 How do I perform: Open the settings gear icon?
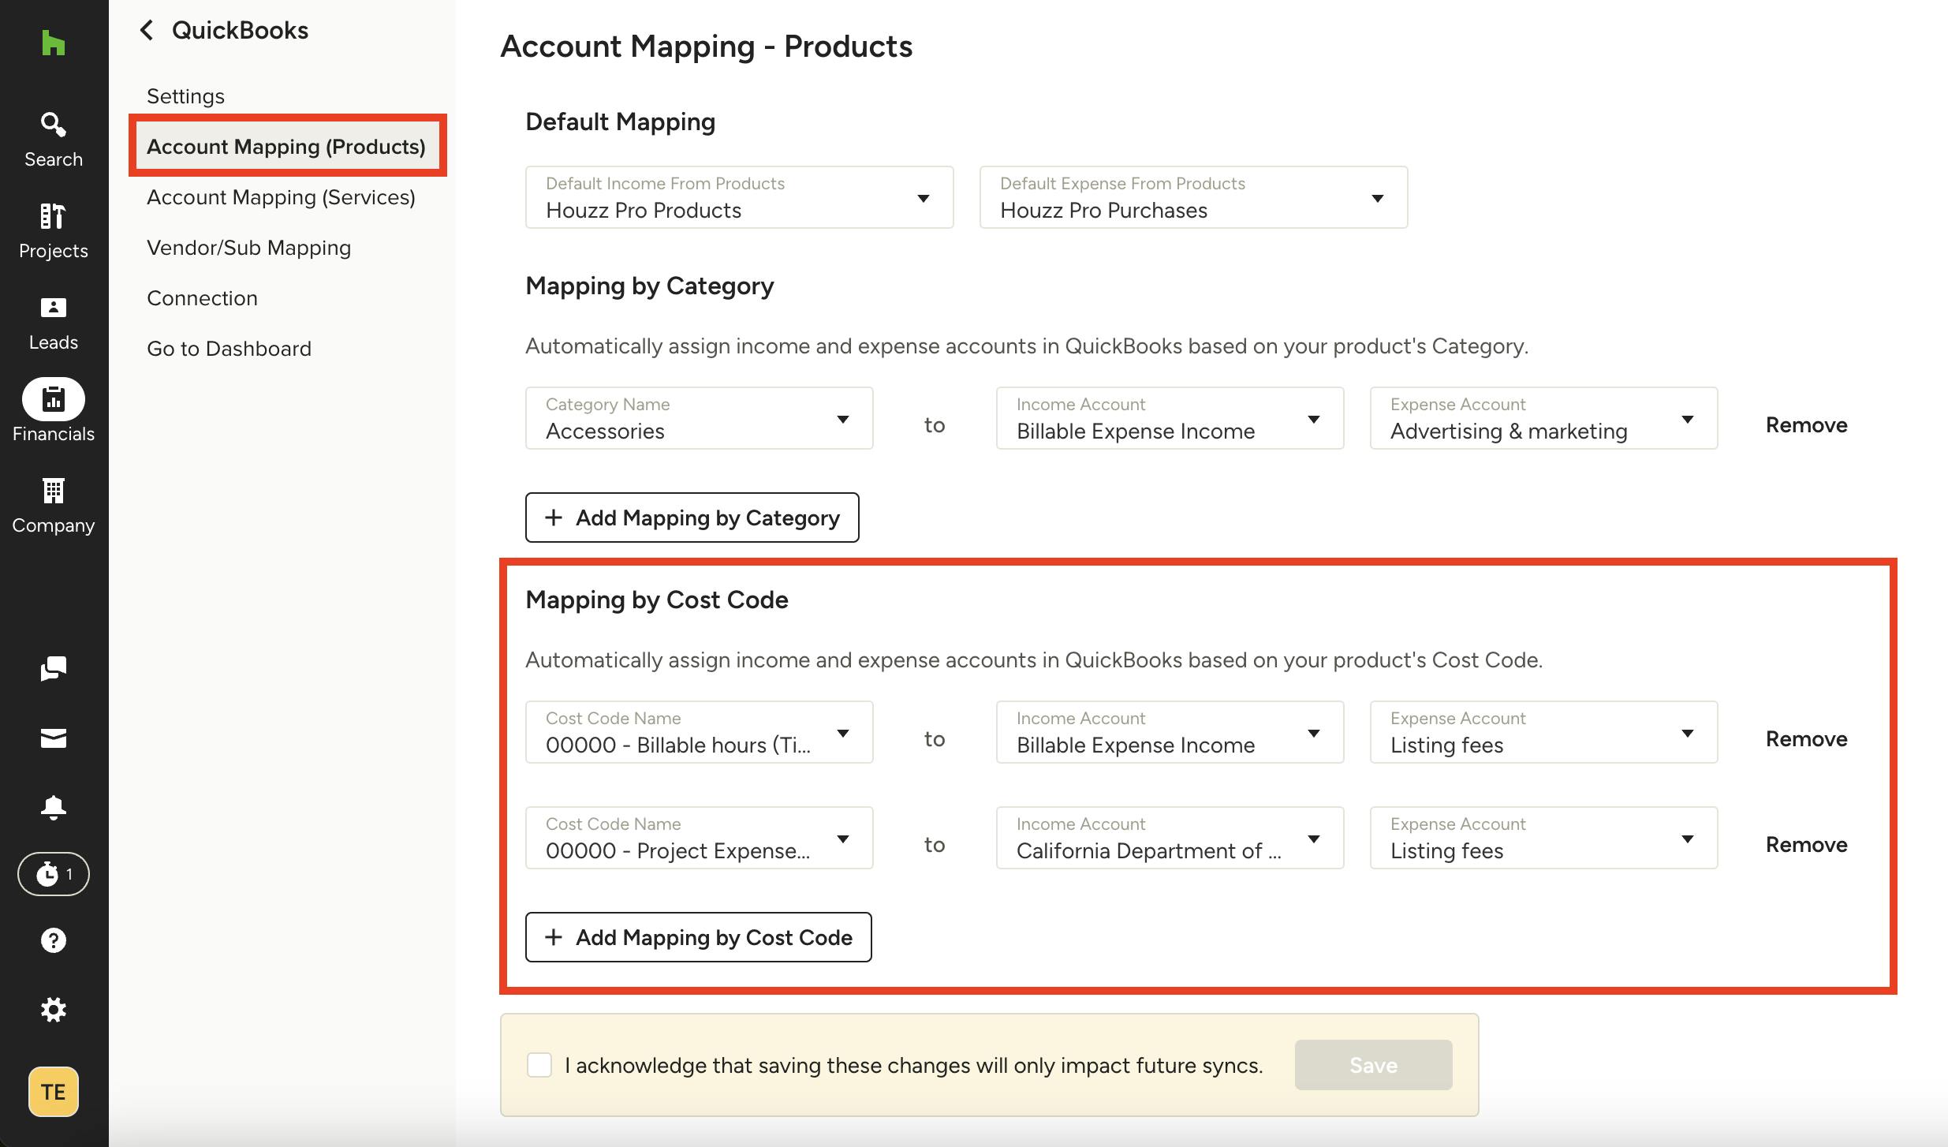[x=53, y=1010]
